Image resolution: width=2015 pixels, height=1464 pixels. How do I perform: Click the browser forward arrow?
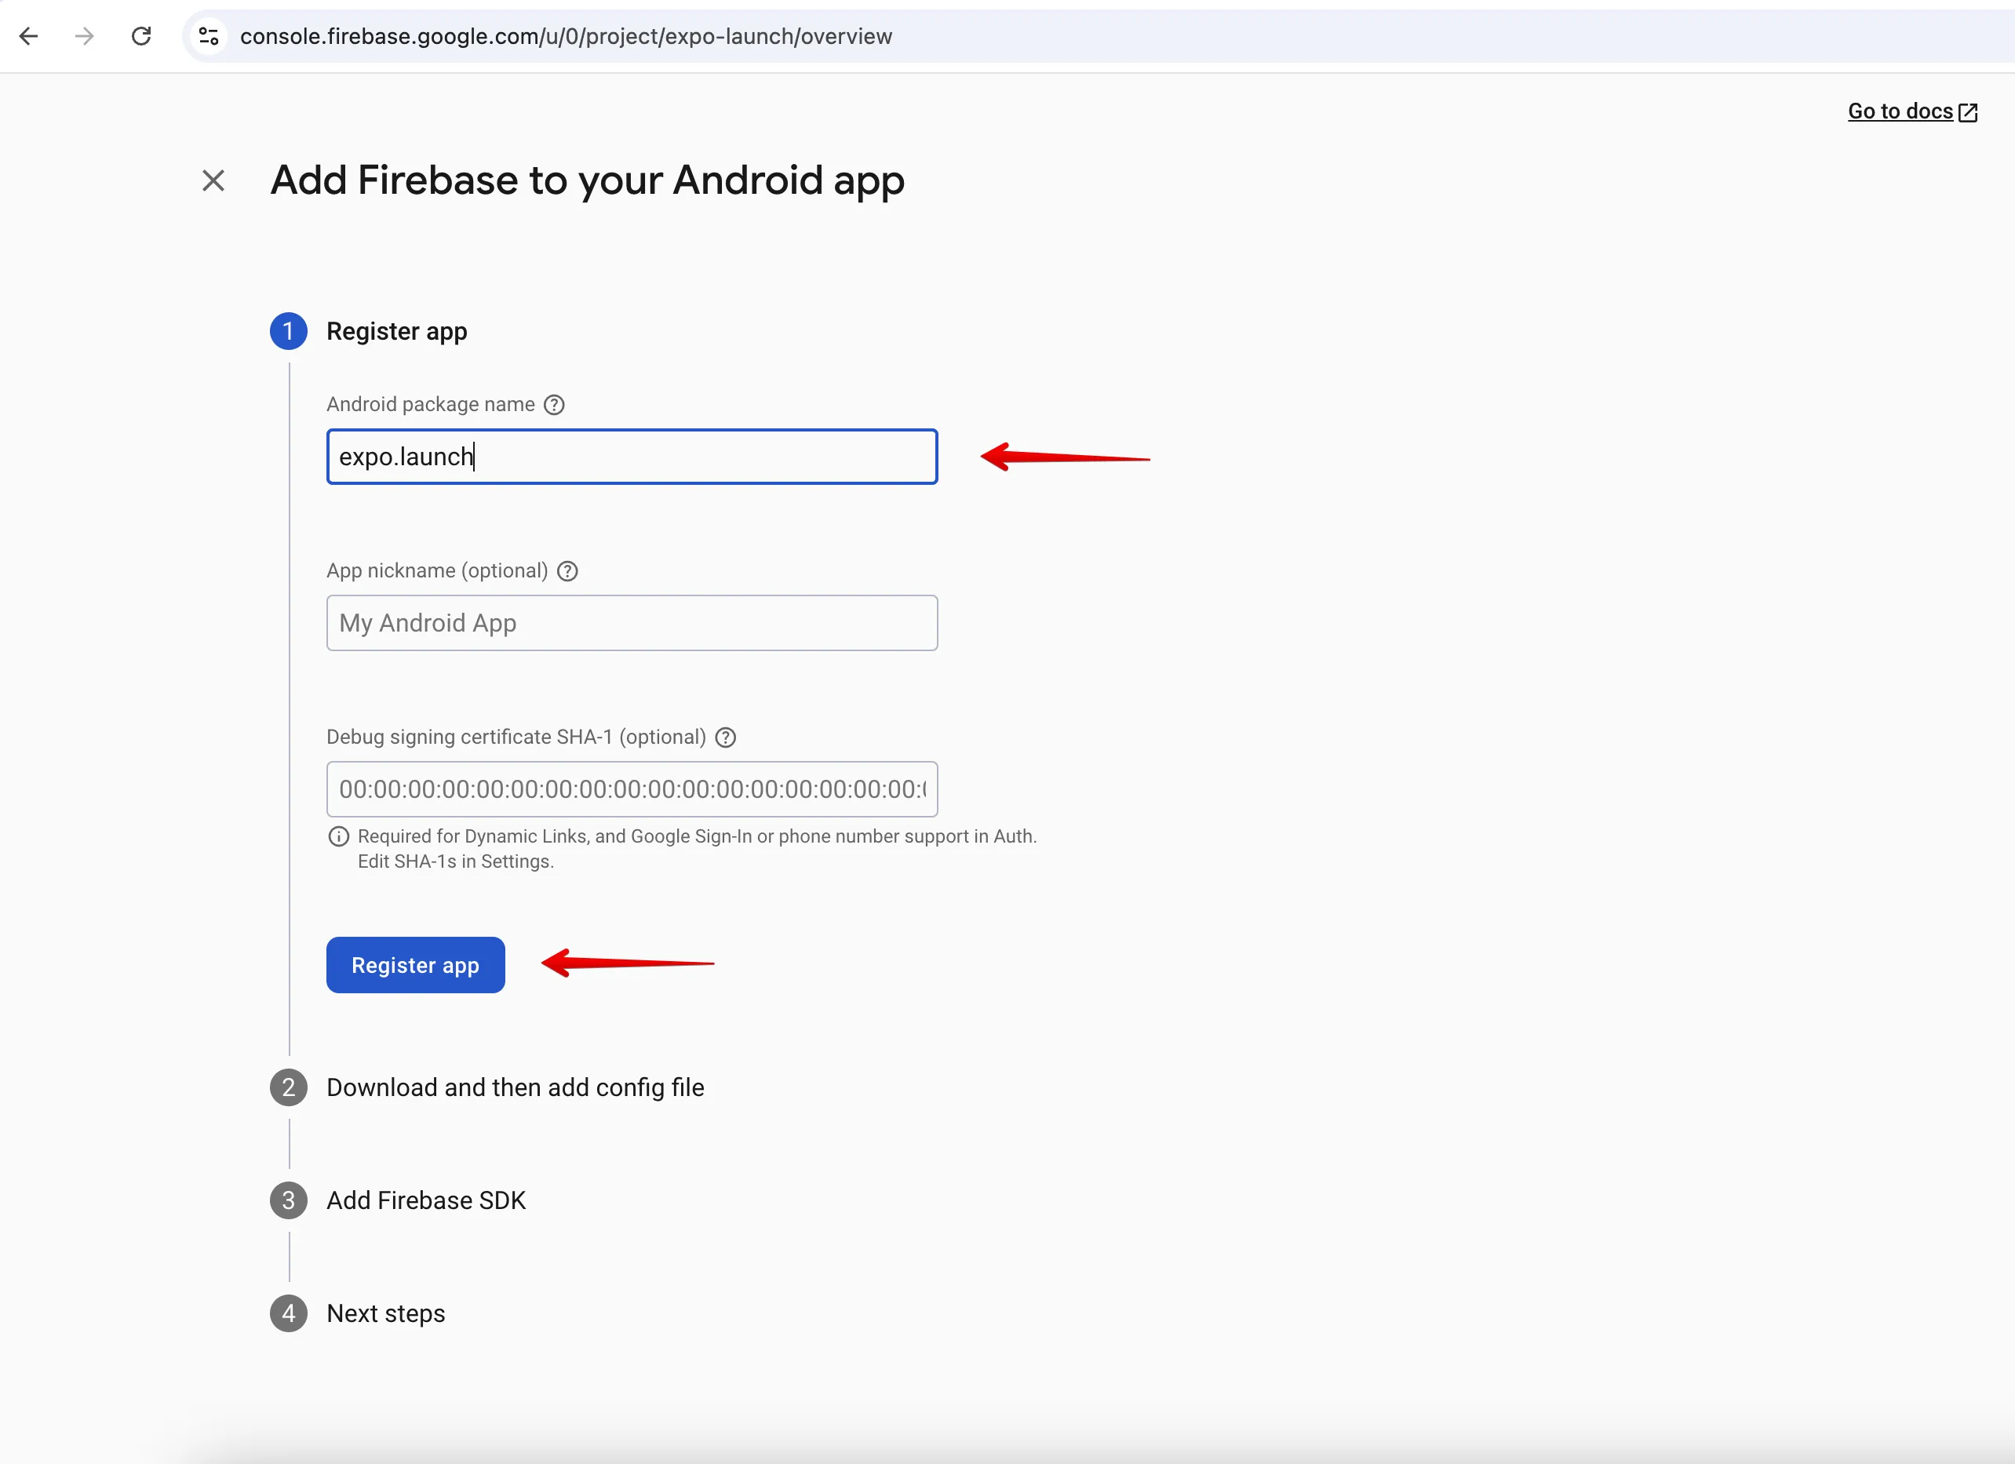(85, 36)
